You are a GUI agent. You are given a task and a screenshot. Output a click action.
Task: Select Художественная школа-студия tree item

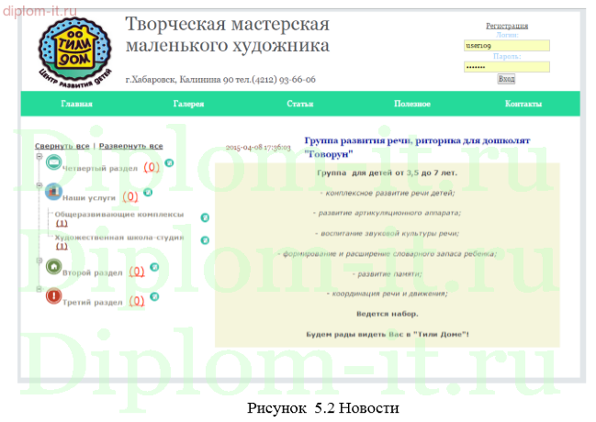119,238
